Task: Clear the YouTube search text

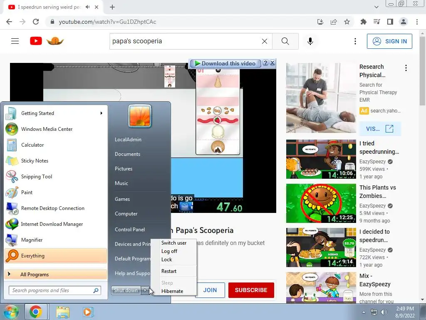Action: pos(264,41)
